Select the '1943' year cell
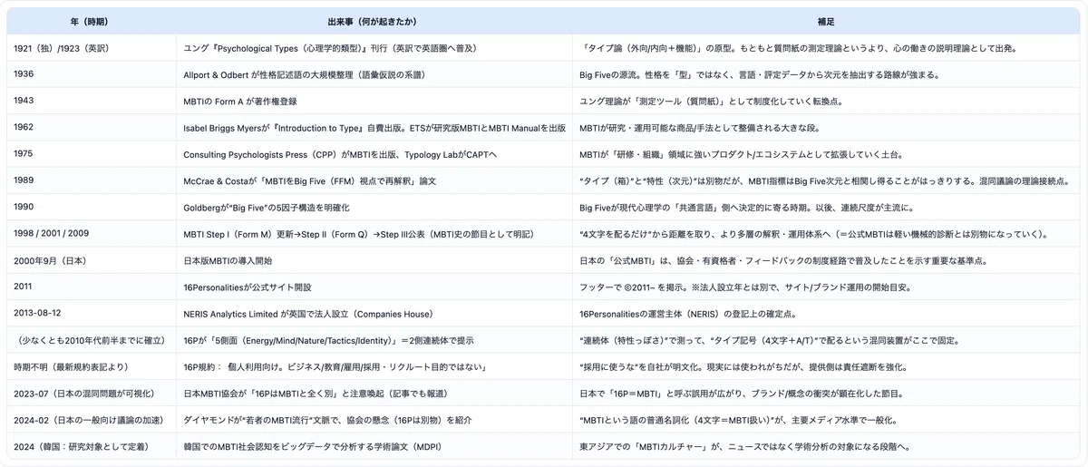Viewport: 1088px width, 467px height. (92, 101)
